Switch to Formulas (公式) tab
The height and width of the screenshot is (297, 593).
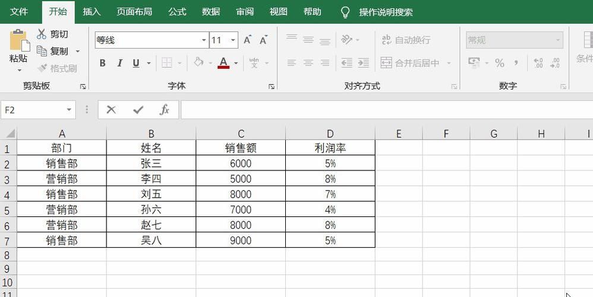[x=177, y=12]
